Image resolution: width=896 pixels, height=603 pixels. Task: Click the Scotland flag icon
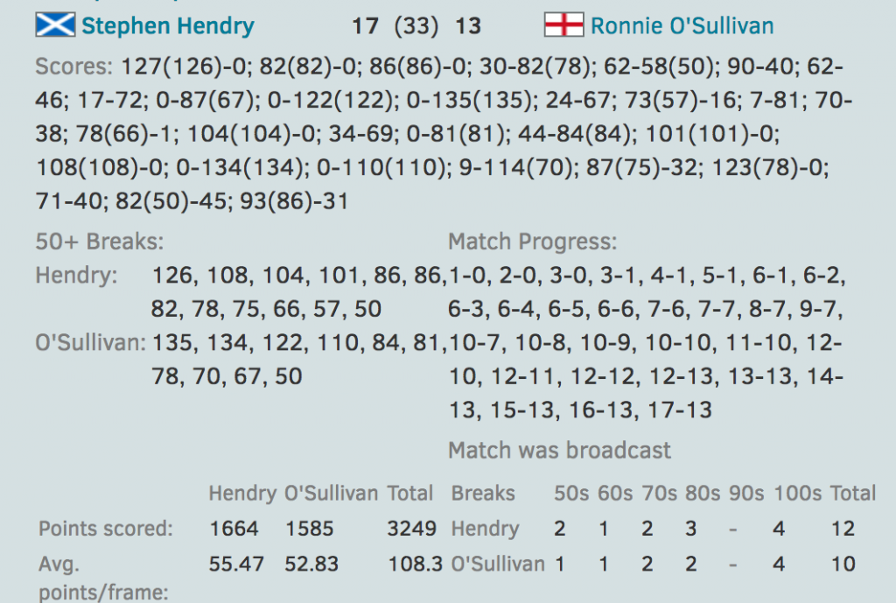[55, 25]
